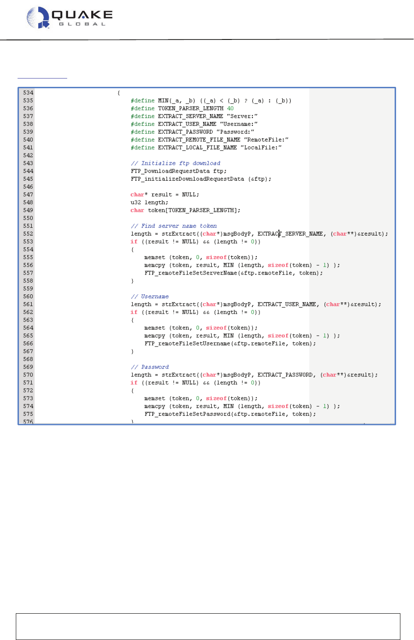
Task: Click line number 560 in the gutter
Action: pos(28,297)
